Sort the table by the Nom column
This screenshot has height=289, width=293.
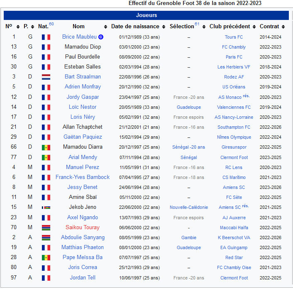(78, 27)
